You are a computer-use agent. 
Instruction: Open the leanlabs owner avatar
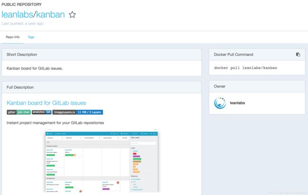click(220, 103)
